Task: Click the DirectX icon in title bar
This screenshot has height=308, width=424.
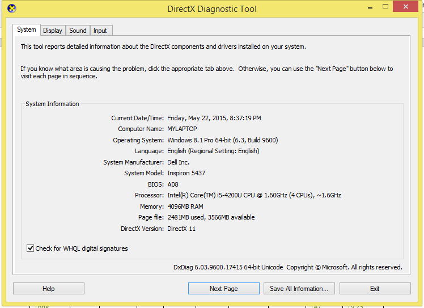Action: click(x=12, y=9)
